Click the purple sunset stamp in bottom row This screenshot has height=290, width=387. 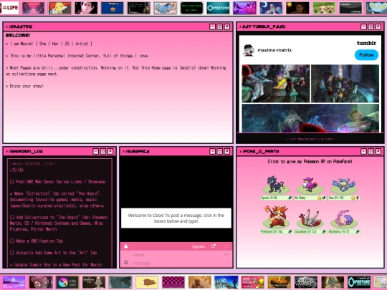(x=14, y=282)
